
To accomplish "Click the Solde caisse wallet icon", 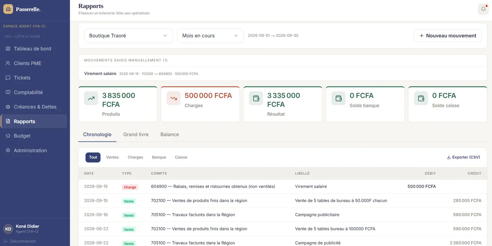I will (421, 98).
